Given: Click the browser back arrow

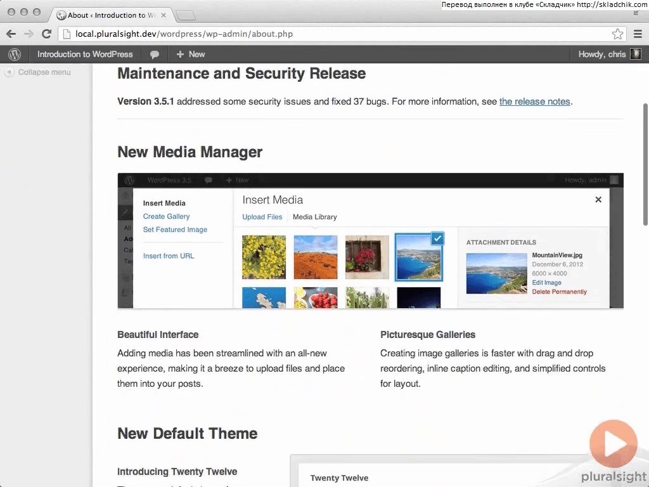Looking at the screenshot, I should pos(11,34).
